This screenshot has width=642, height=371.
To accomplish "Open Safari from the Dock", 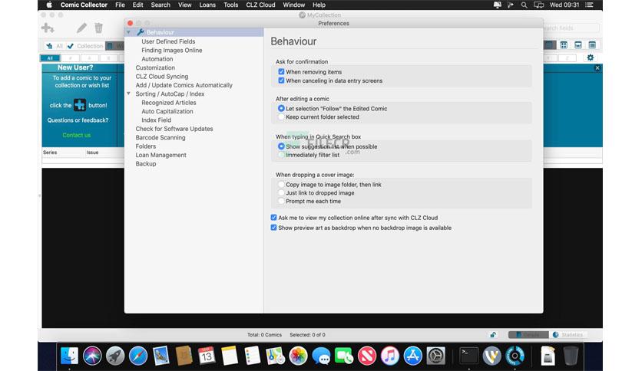I will [x=138, y=356].
